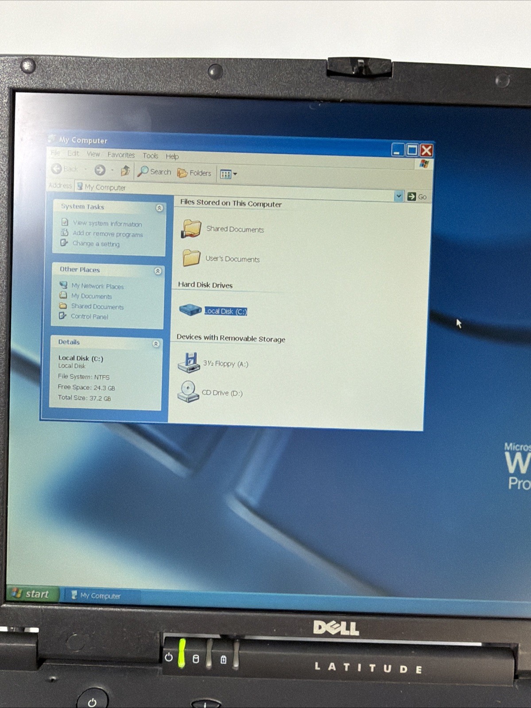This screenshot has width=531, height=708.
Task: Open the Search toolbar button
Action: [x=155, y=172]
